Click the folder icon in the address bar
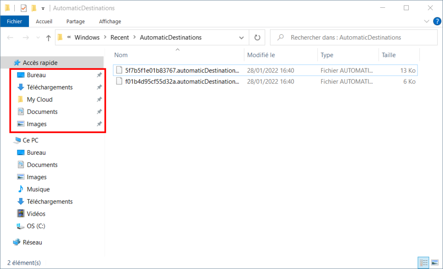 click(x=60, y=37)
